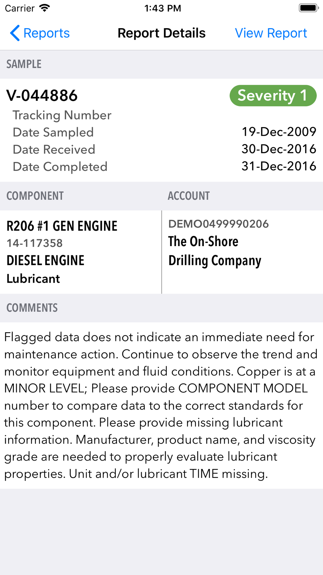Screen dimensions: 323x575
Task: Tap the 1:43 PM clock
Action: tap(162, 8)
